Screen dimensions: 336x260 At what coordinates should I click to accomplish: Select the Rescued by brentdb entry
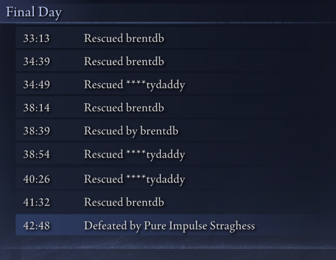(131, 131)
